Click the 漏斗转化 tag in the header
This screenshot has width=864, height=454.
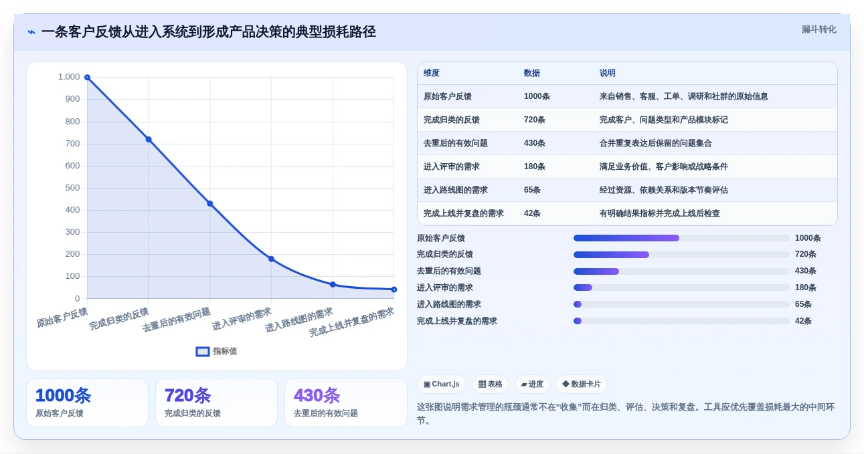819,29
